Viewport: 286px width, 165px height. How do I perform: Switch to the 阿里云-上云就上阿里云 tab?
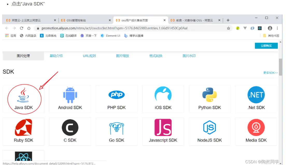[30, 20]
